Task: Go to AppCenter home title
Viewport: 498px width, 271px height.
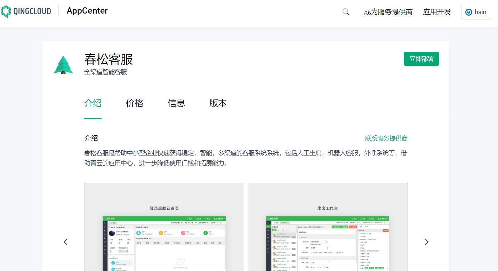Action: [x=87, y=11]
